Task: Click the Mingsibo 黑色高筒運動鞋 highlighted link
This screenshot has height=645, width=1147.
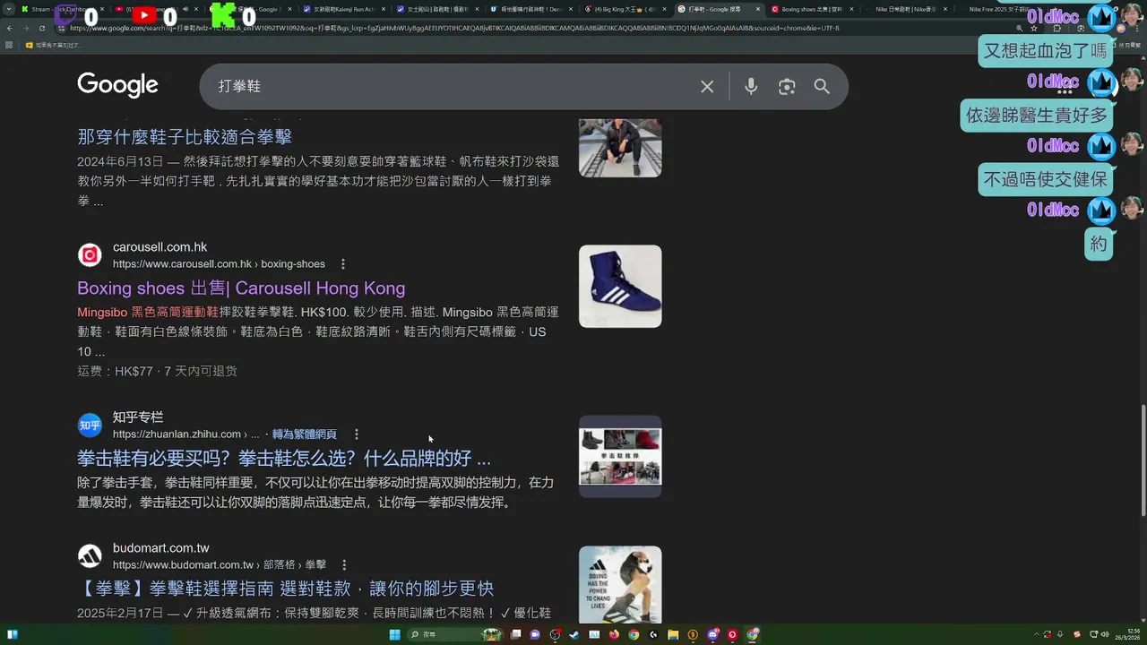Action: point(148,313)
